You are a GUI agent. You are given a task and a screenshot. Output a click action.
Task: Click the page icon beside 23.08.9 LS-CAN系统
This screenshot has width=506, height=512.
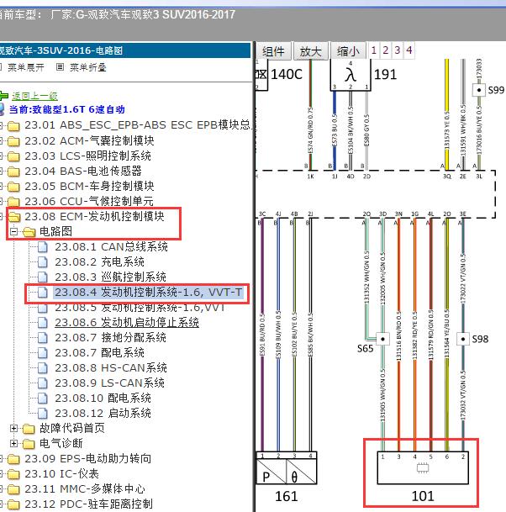click(x=42, y=383)
